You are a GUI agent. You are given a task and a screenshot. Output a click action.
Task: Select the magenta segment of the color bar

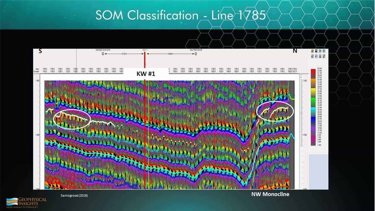pos(313,140)
